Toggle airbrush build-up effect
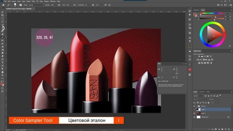The width and height of the screenshot is (233, 131). [x=74, y=5]
